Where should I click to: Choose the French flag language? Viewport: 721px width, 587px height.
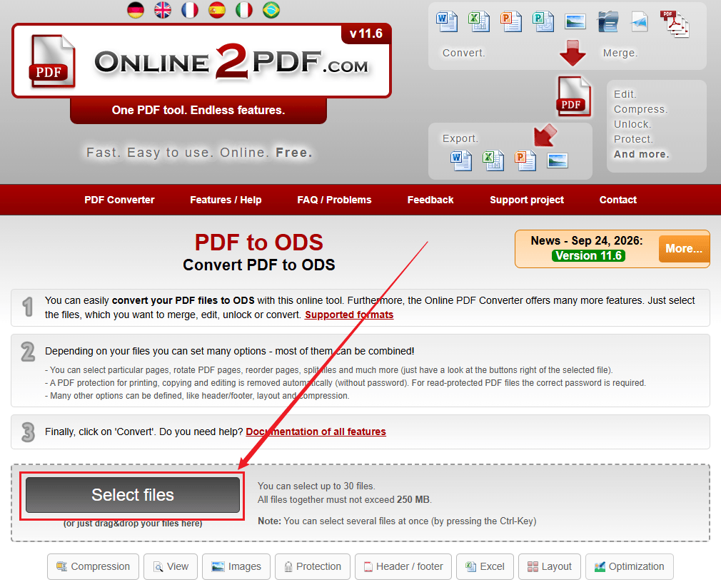[190, 10]
